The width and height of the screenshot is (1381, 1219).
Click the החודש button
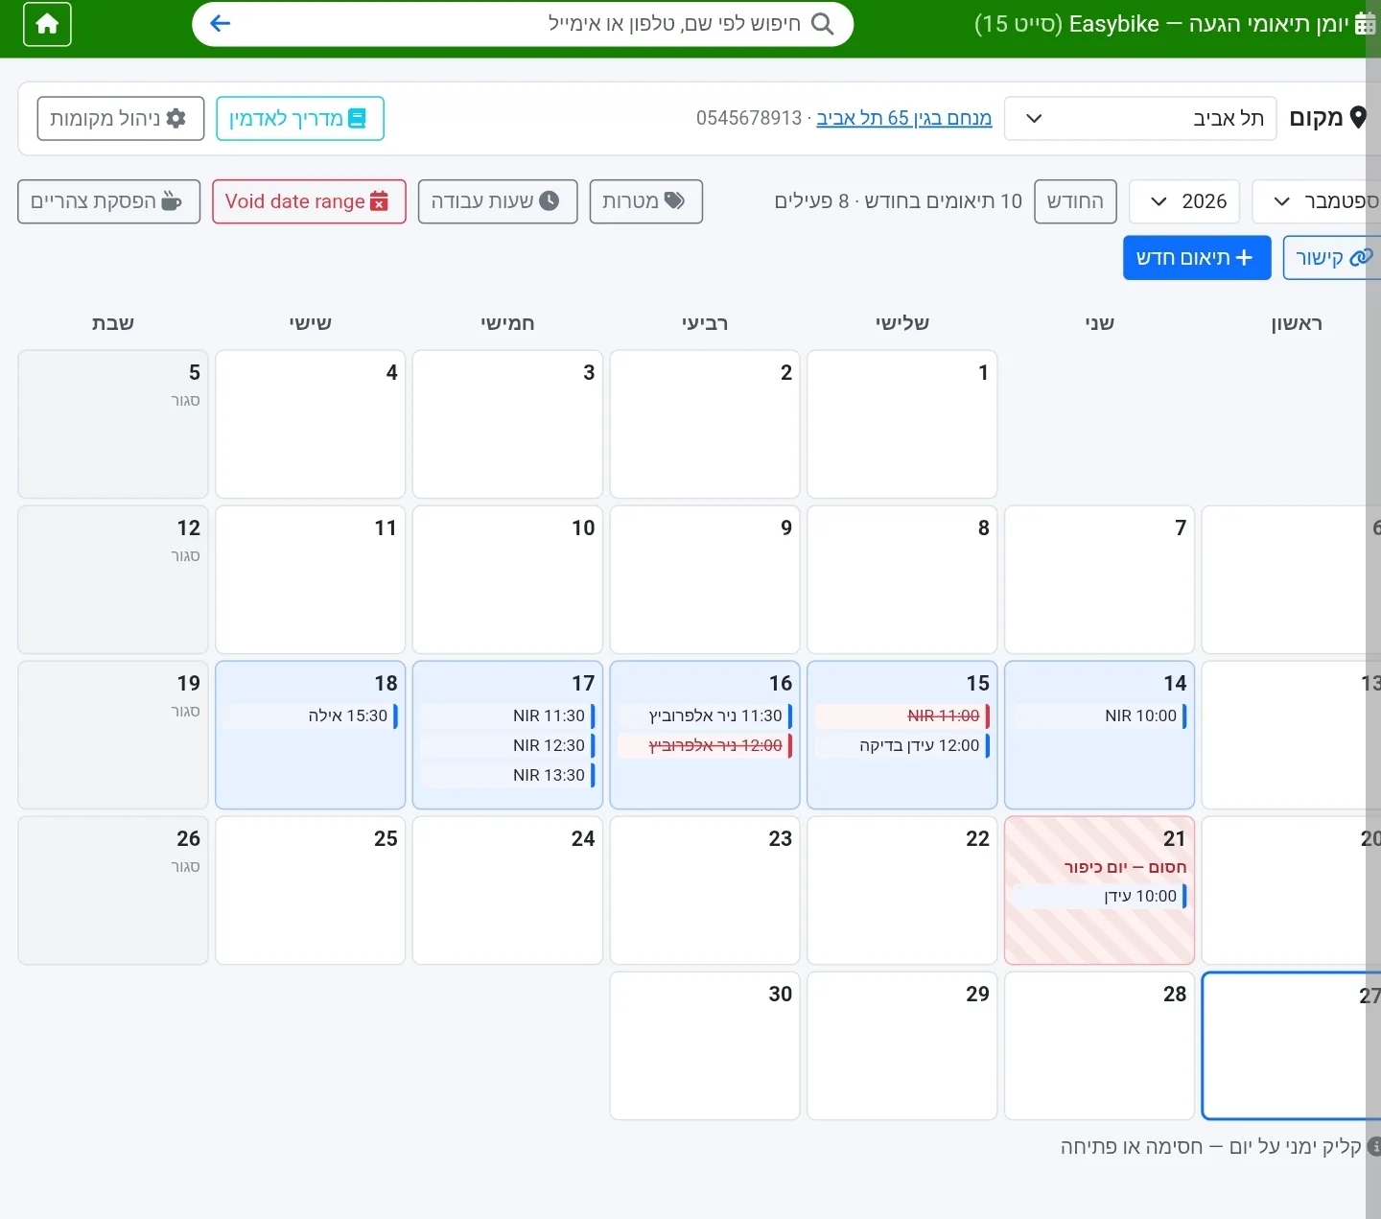pos(1075,201)
